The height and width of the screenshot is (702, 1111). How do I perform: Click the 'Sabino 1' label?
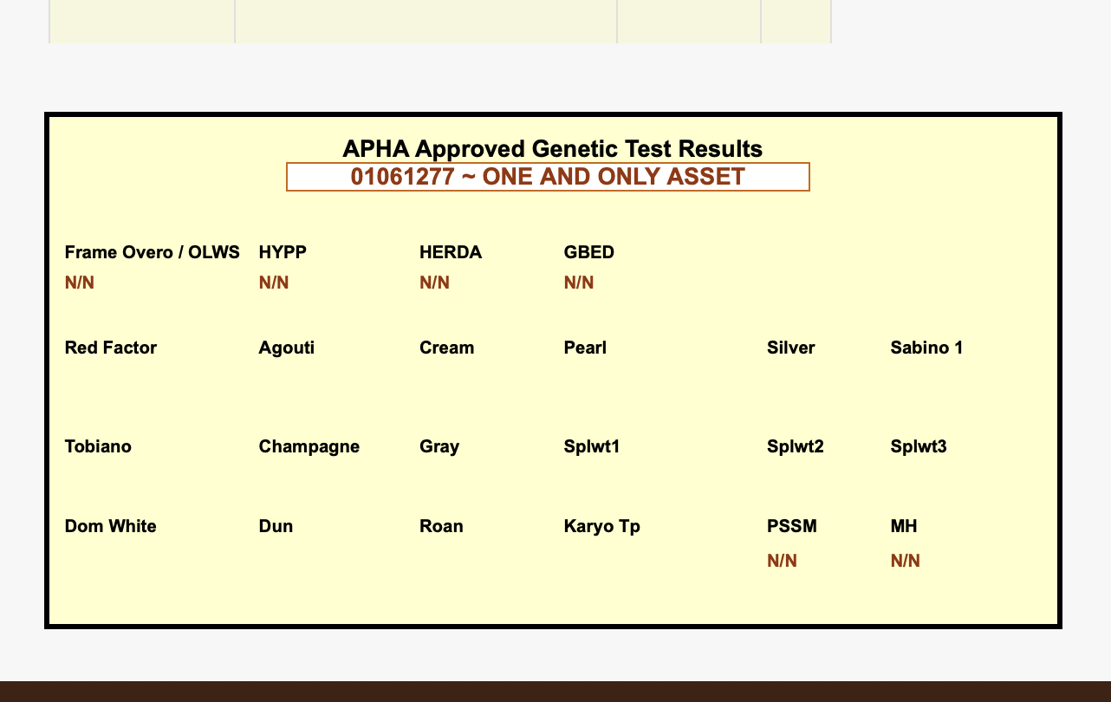click(x=926, y=348)
